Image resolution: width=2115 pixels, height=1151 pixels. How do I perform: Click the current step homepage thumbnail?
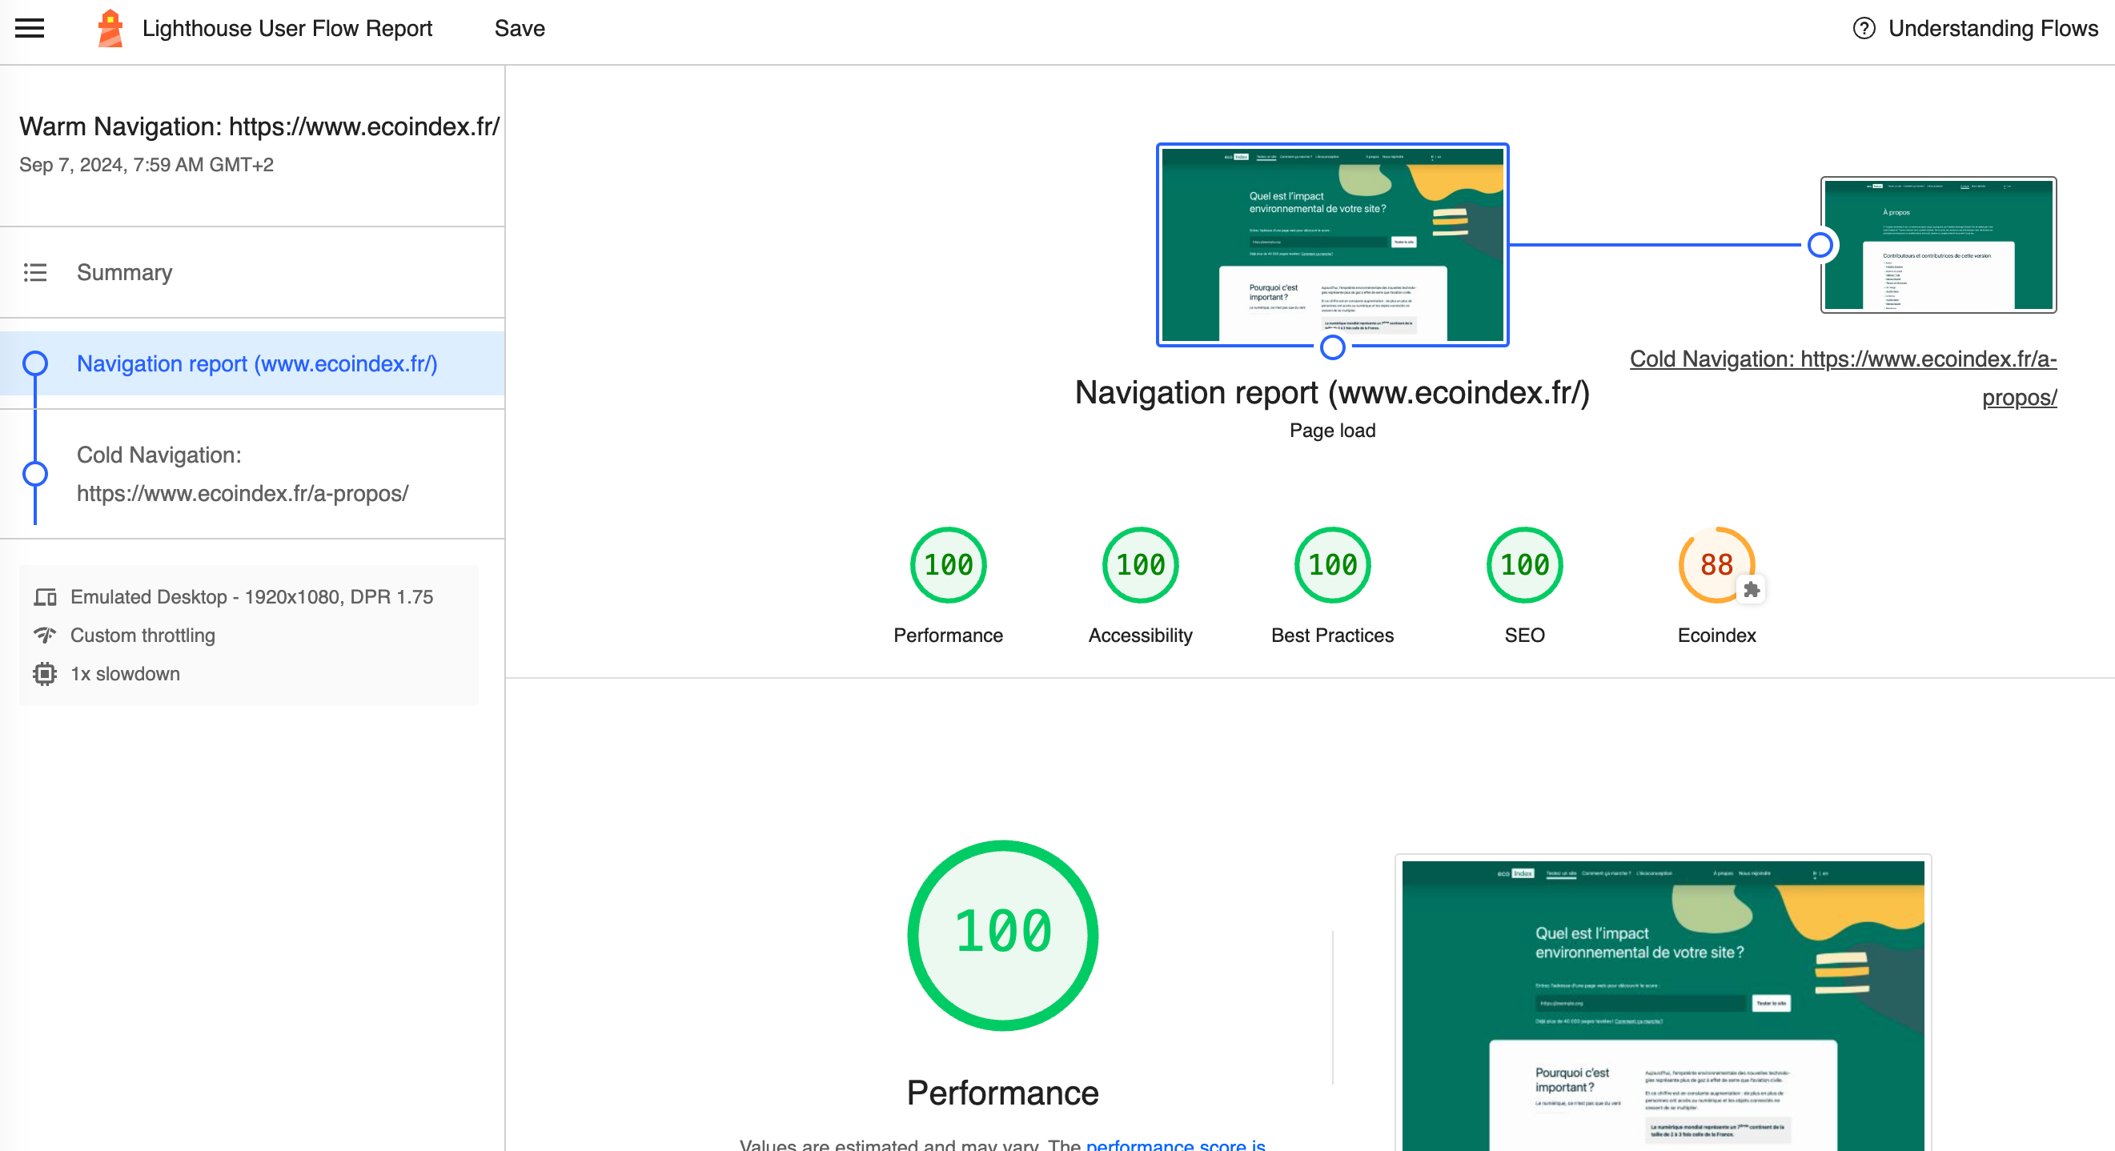(1333, 245)
